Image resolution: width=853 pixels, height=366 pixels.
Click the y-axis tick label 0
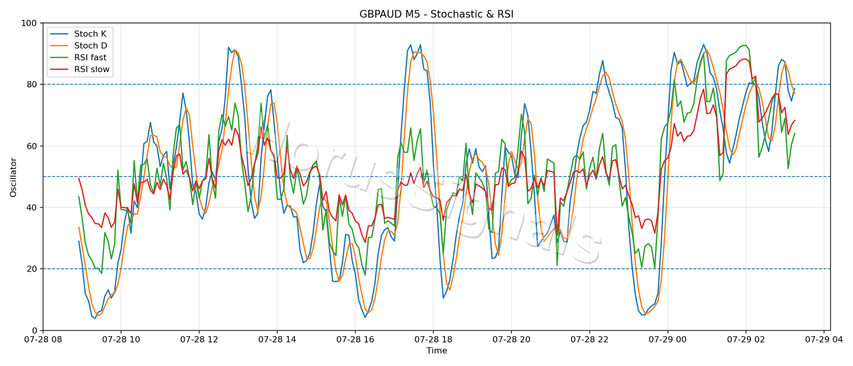(x=35, y=330)
